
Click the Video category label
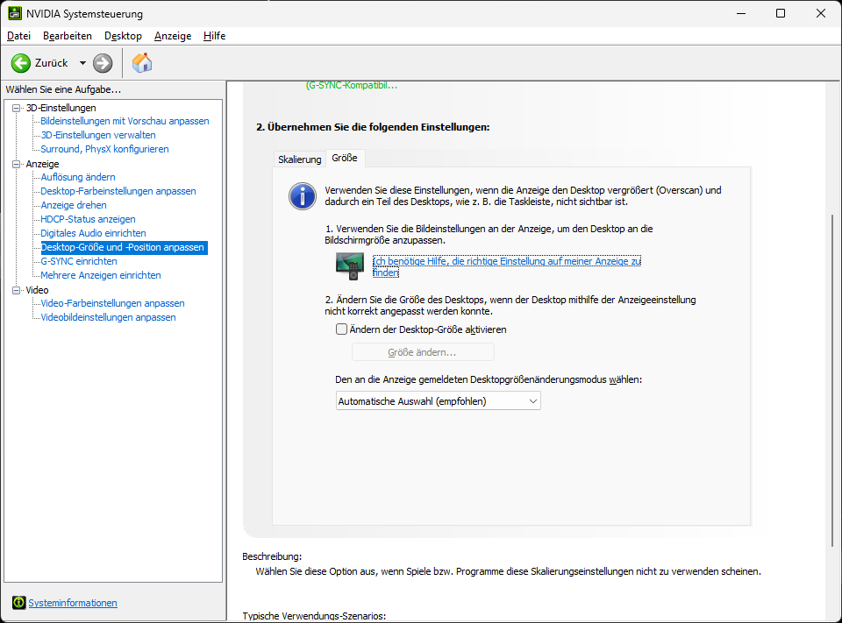[37, 290]
